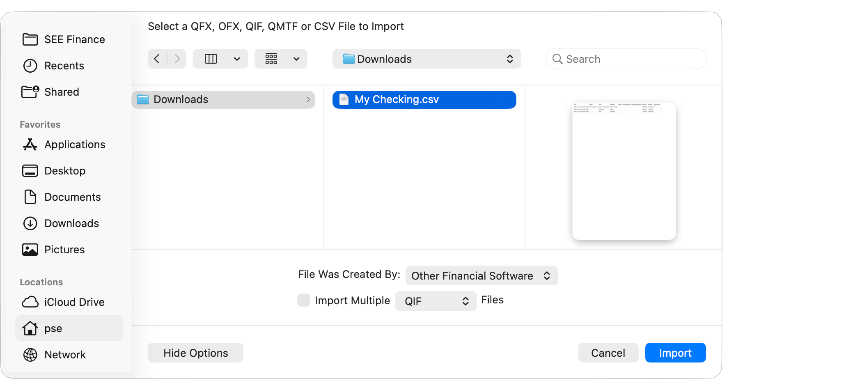Select the pse home location
Image resolution: width=862 pixels, height=390 pixels.
53,328
